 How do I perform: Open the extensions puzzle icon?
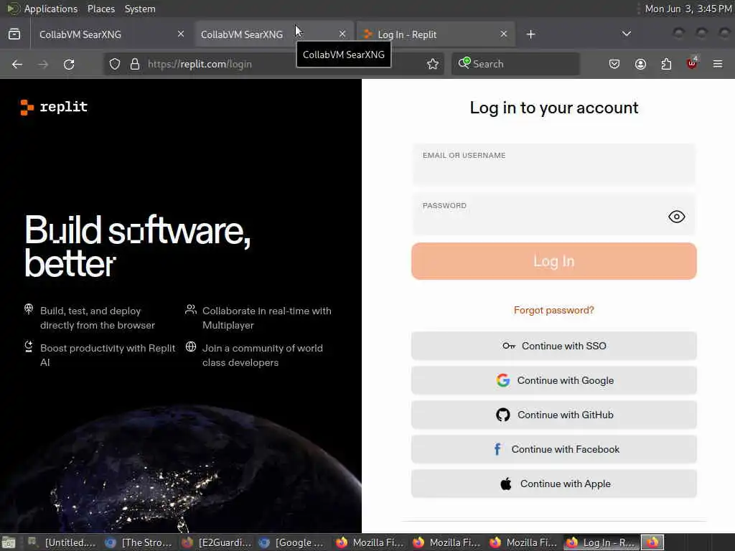pyautogui.click(x=666, y=64)
